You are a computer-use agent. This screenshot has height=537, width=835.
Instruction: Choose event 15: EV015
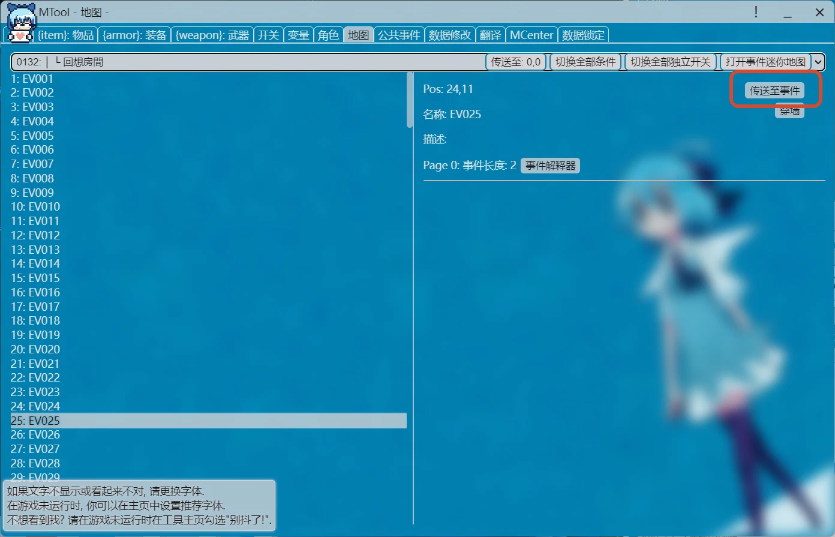(x=208, y=278)
